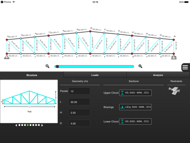Click the zoom in magnifier icon
This screenshot has height=143, width=190.
point(140,66)
